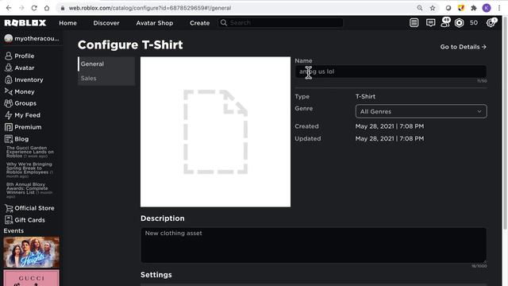The image size is (508, 286).
Task: Click the page vertical scrollbar
Action: click(505, 123)
